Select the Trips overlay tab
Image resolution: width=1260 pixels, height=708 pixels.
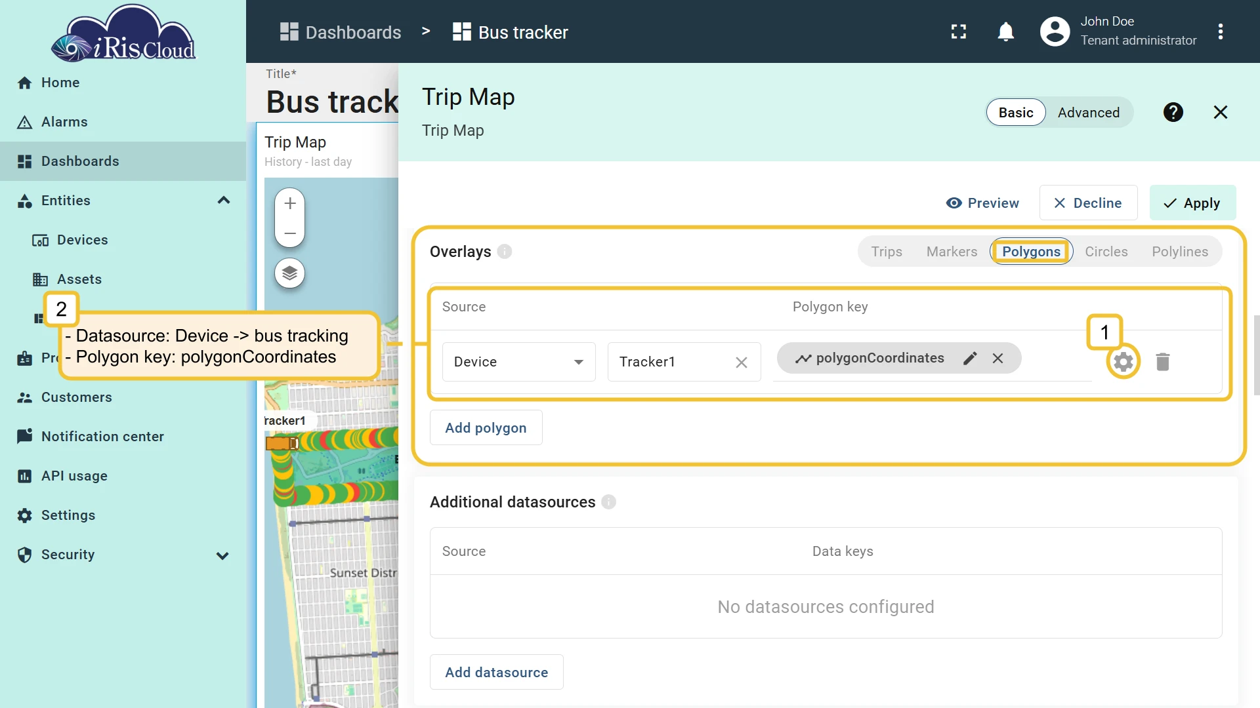886,252
